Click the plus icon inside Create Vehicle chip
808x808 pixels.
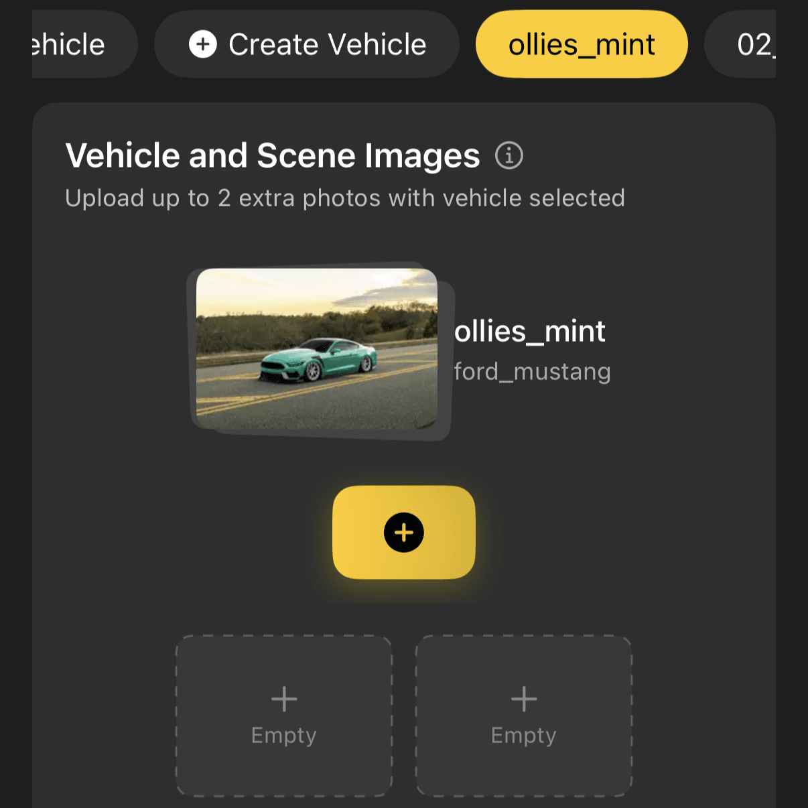tap(204, 44)
